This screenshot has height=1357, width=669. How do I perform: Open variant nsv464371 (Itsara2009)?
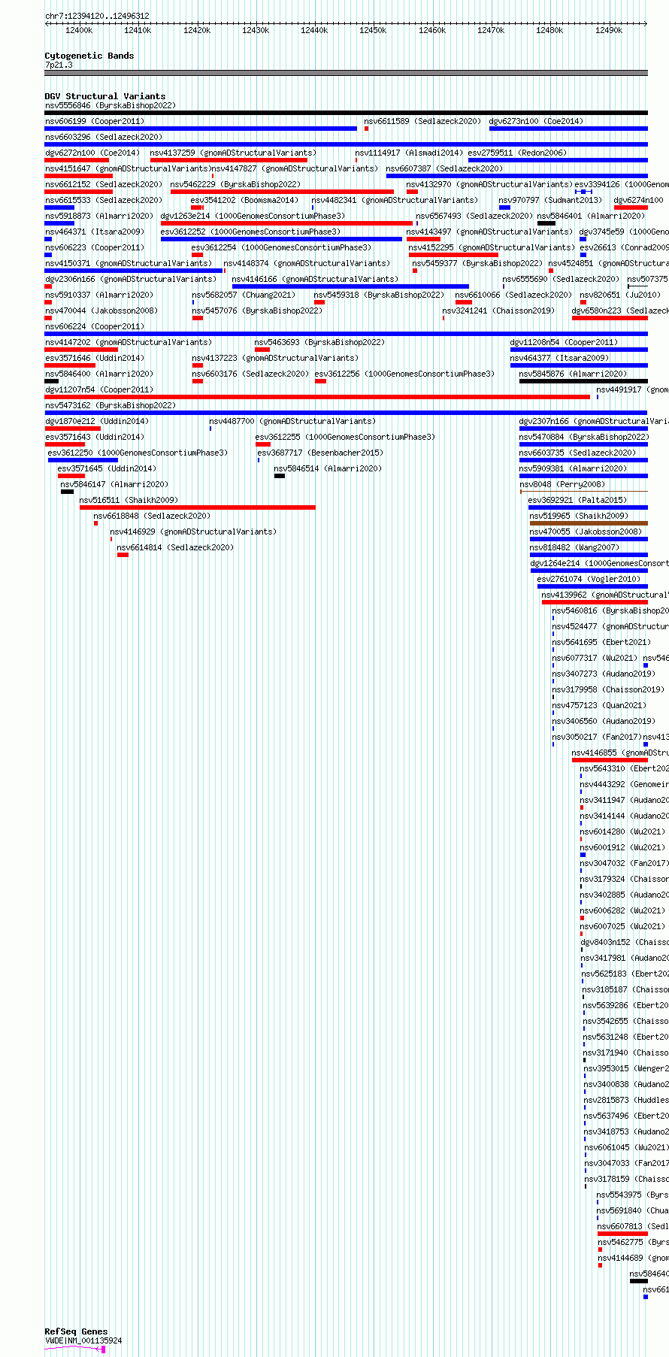click(x=95, y=232)
